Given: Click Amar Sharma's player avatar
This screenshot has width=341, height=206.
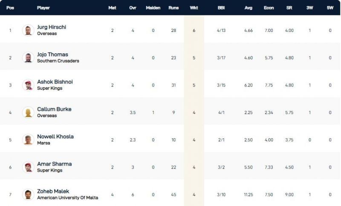Looking at the screenshot, I should click(28, 167).
